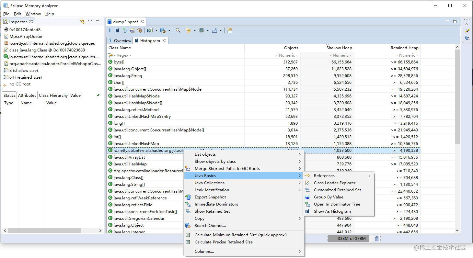This screenshot has width=473, height=258.
Task: Minimize the dump2.hprof editor area
Action: click(447, 21)
